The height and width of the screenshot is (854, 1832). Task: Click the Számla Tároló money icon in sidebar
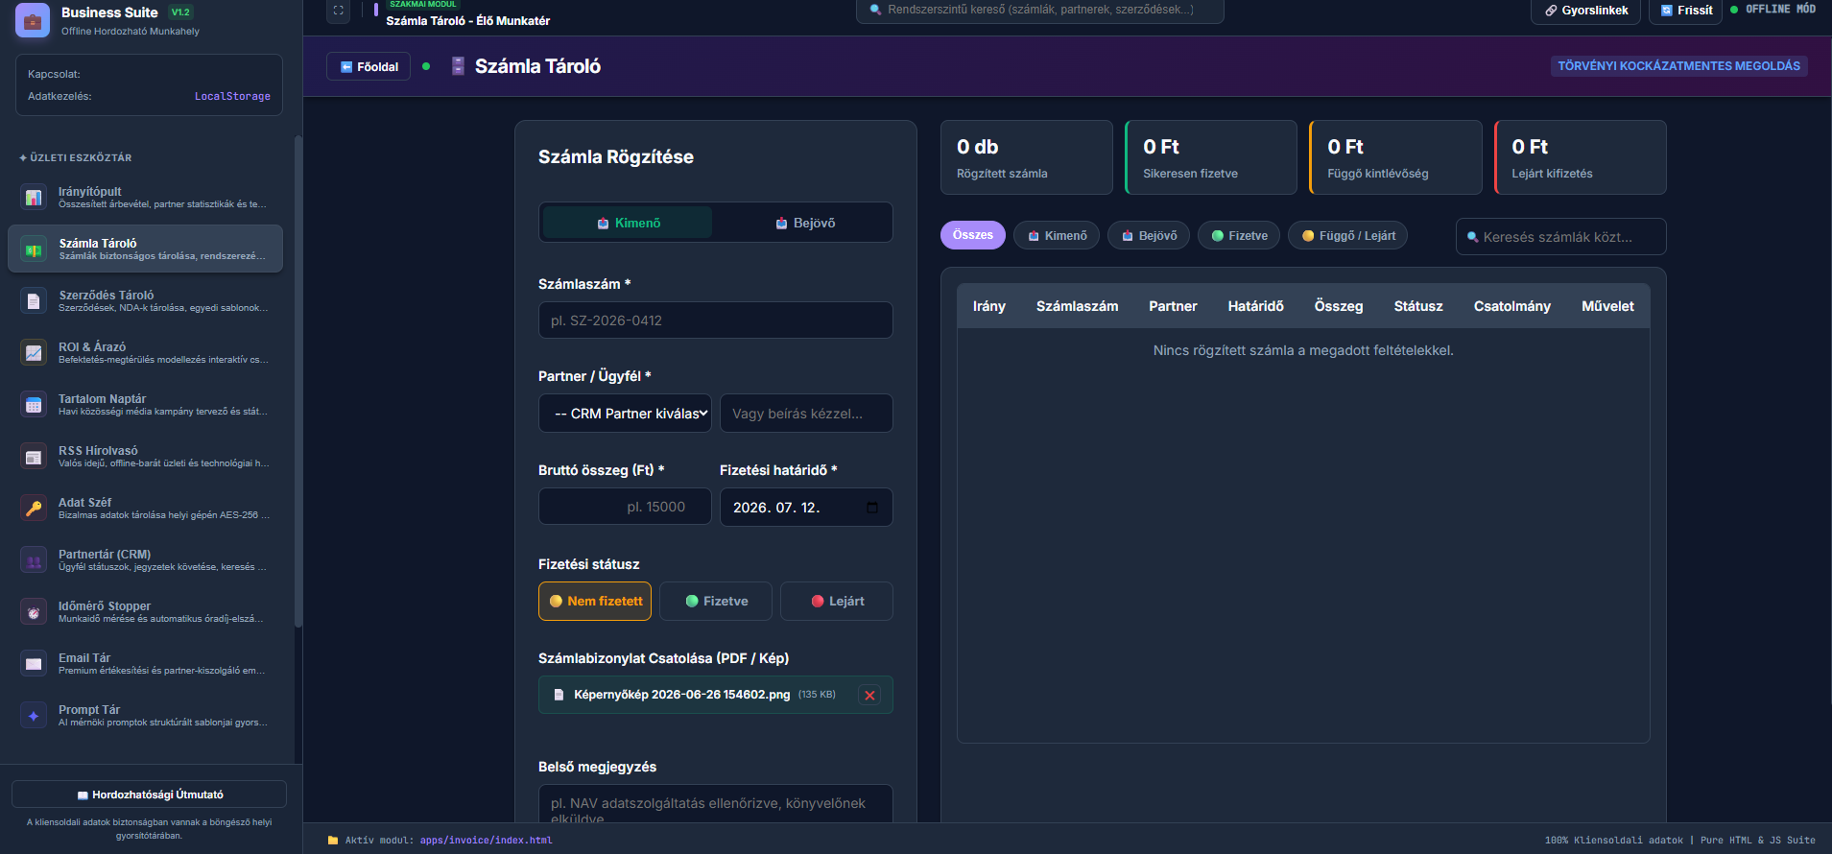[x=34, y=249]
